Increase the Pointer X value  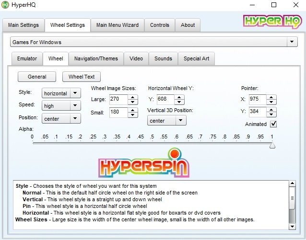click(x=271, y=97)
